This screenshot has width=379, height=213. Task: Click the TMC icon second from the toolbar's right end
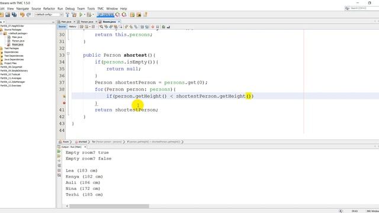[139, 15]
